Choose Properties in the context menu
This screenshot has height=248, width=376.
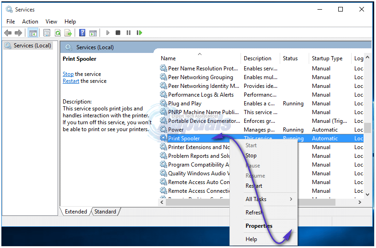coord(258,226)
